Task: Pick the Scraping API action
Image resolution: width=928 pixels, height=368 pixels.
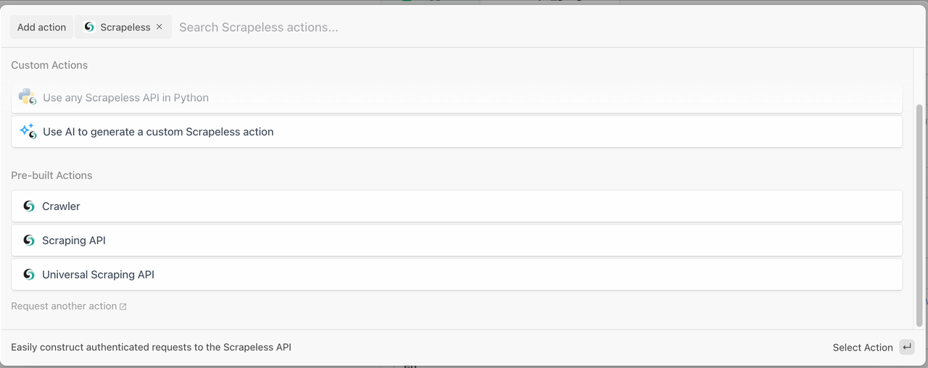Action: point(74,241)
